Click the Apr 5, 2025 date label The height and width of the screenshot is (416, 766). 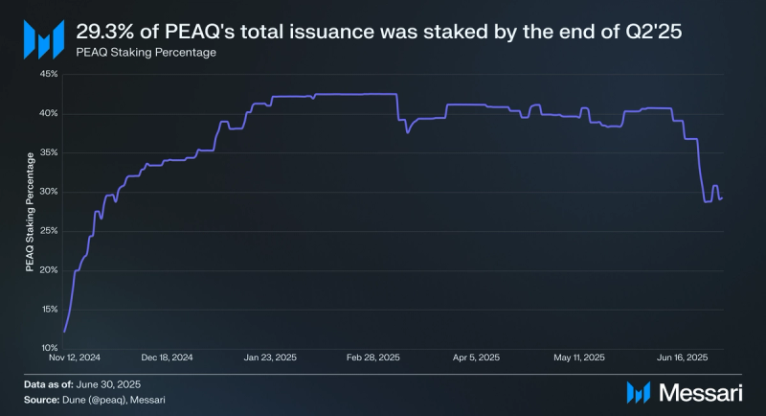[476, 358]
